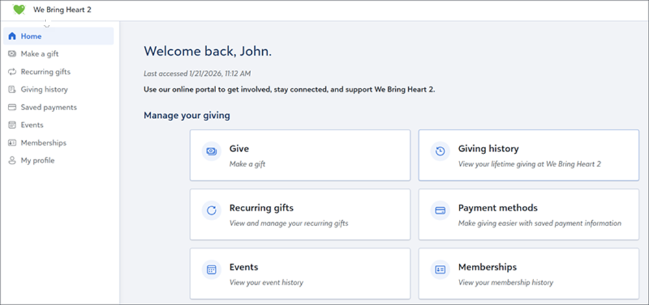
Task: Click the Memberships card's ID icon
Action: click(441, 270)
